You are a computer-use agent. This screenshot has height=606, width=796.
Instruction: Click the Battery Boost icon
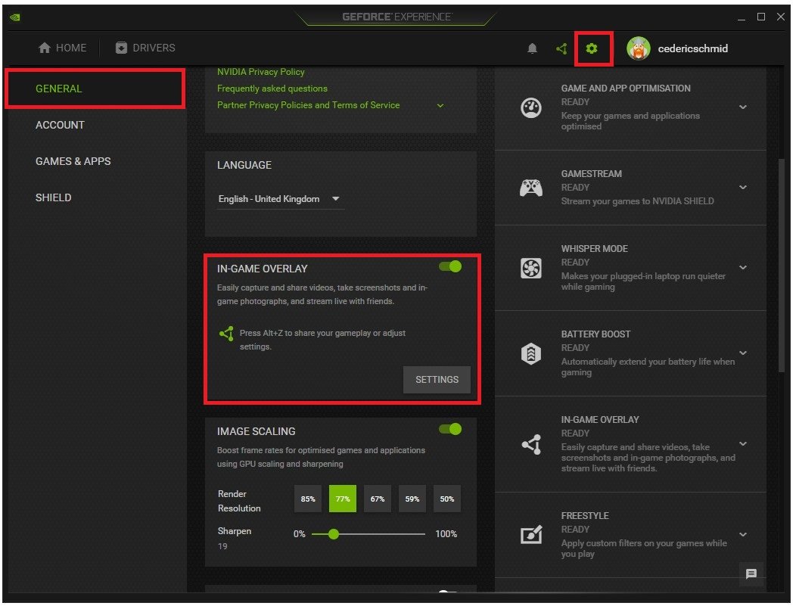(531, 354)
